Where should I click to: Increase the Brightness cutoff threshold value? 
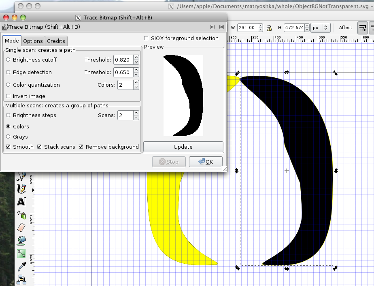click(136, 58)
